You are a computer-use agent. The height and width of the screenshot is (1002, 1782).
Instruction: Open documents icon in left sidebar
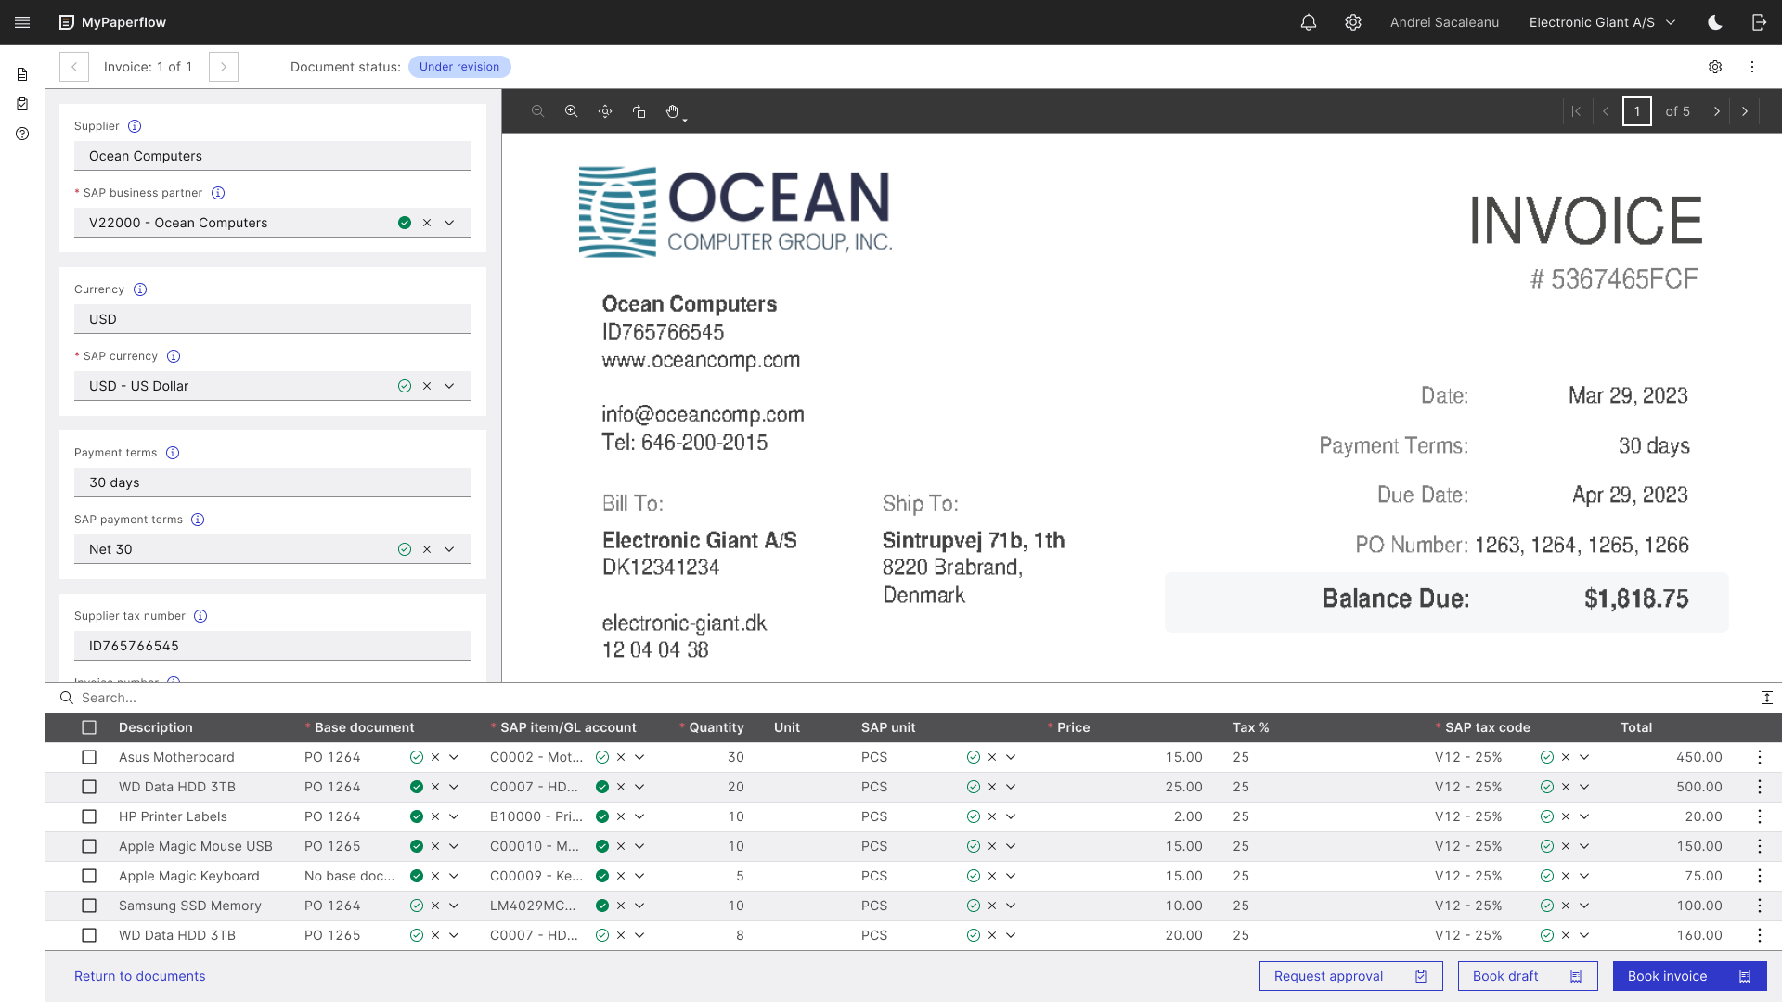[x=22, y=74]
